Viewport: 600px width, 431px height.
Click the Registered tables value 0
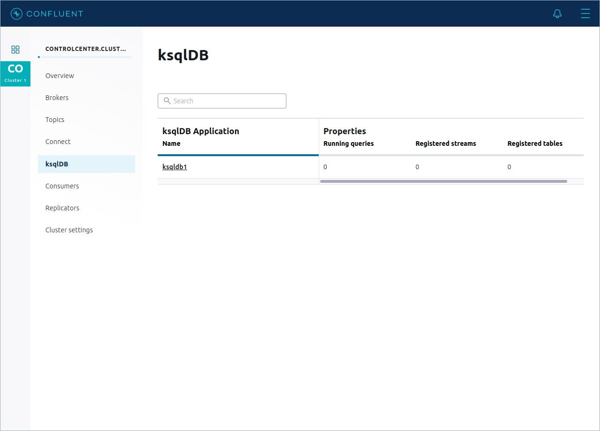[x=509, y=167]
